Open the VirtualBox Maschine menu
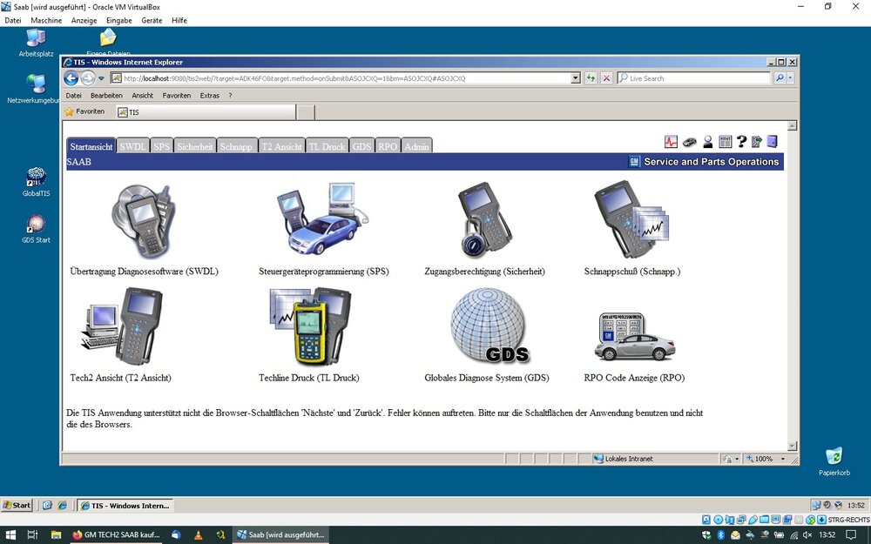 coord(46,21)
